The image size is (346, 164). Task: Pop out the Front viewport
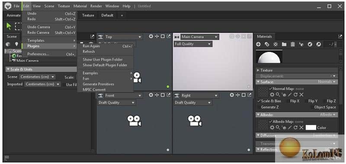[x=169, y=95]
